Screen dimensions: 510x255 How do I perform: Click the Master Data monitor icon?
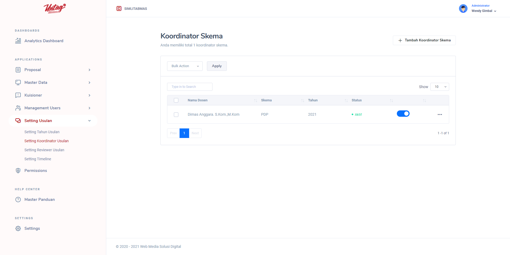18,83
